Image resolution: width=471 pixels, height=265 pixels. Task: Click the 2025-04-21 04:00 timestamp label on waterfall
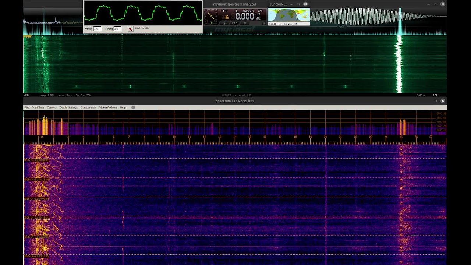[x=36, y=198]
